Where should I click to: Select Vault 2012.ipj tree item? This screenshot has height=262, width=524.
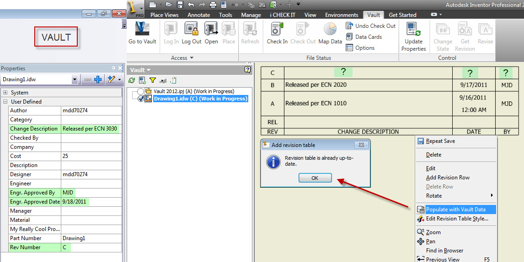pos(194,91)
